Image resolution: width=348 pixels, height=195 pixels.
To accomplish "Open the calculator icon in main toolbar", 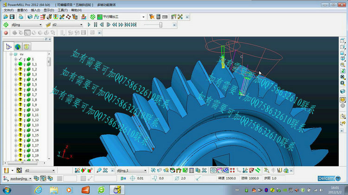I will (158, 17).
